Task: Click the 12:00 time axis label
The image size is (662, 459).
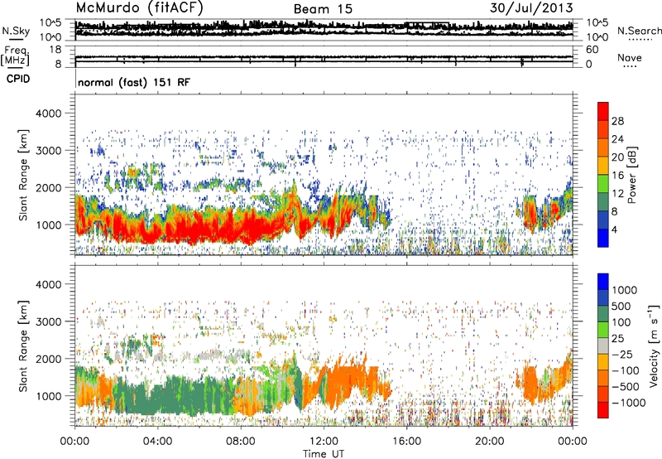Action: point(324,442)
